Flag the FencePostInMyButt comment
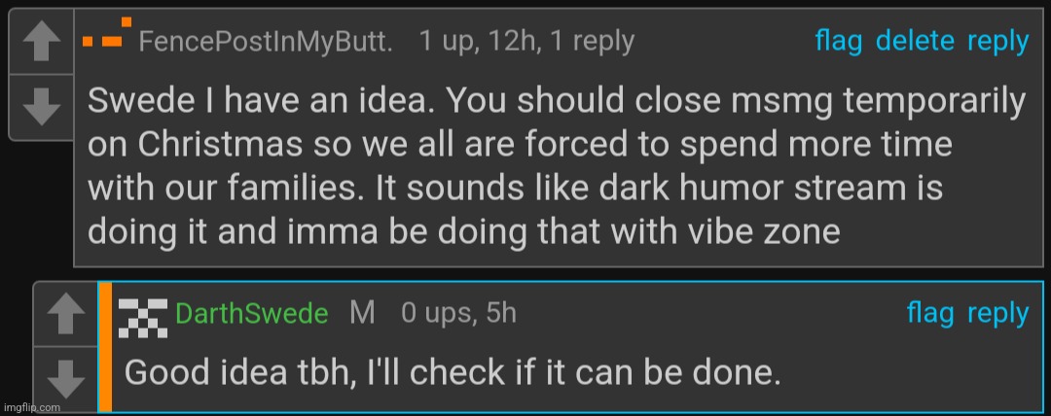This screenshot has height=416, width=1051. pos(839,41)
